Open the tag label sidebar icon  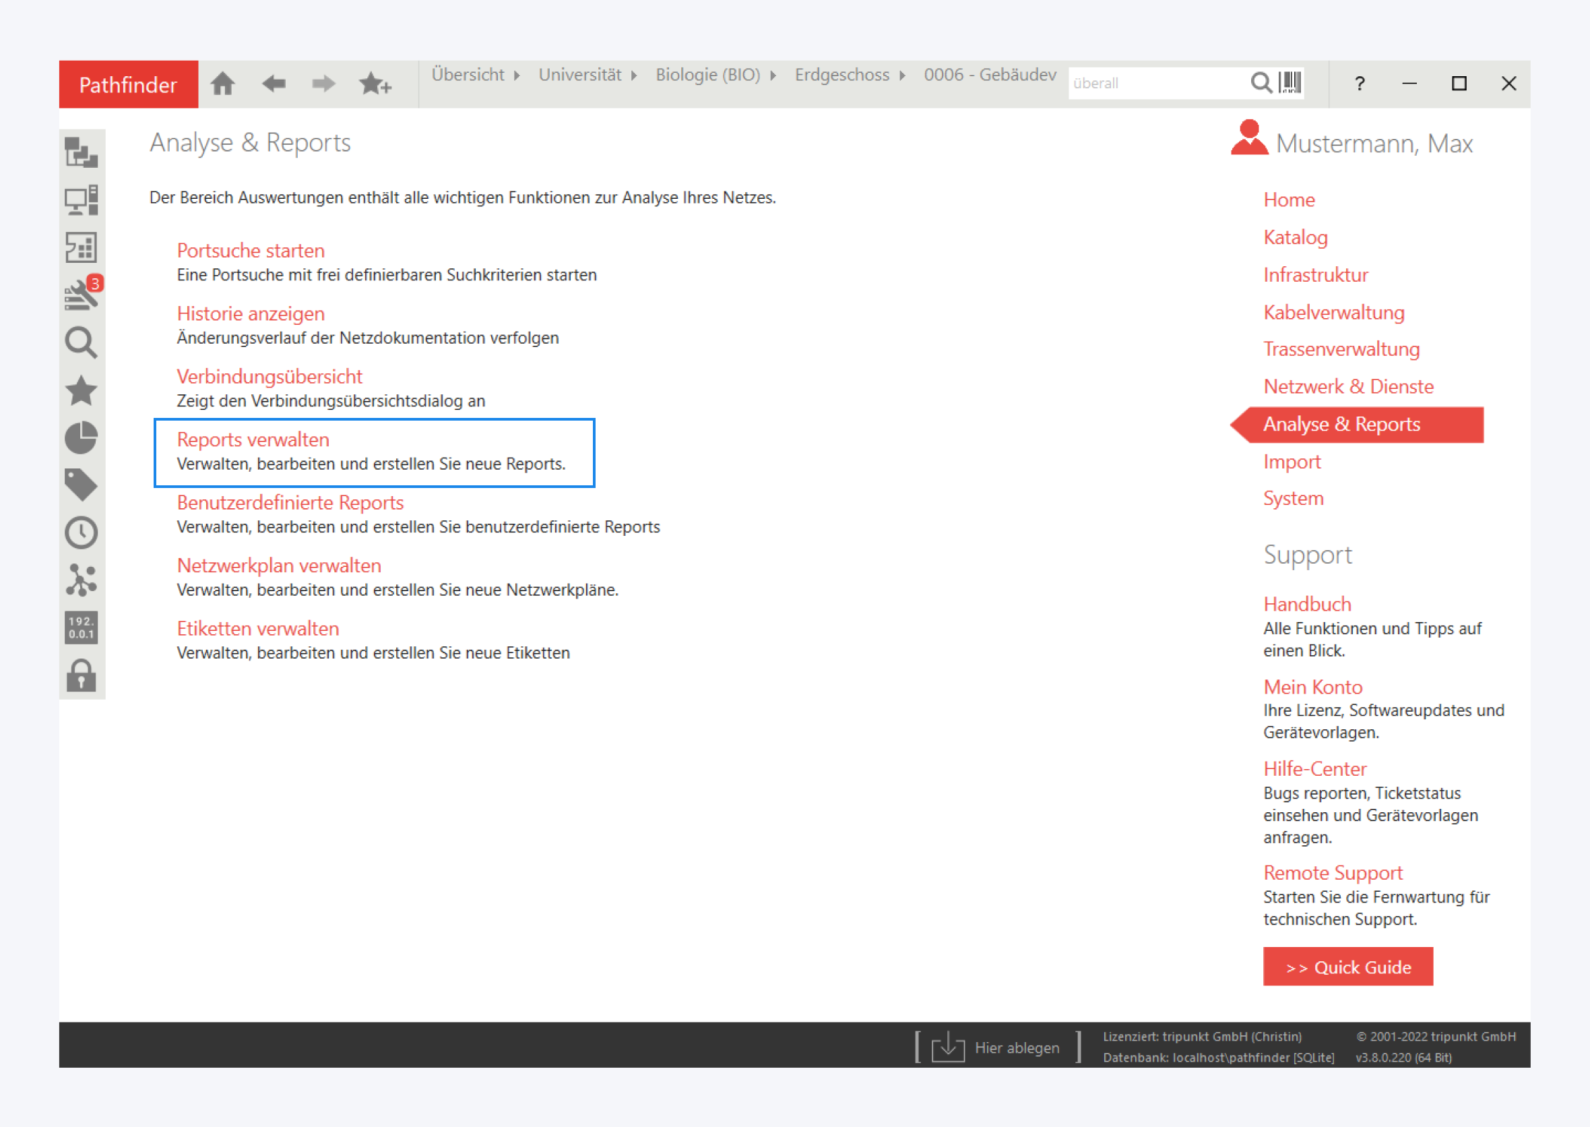pyautogui.click(x=81, y=485)
